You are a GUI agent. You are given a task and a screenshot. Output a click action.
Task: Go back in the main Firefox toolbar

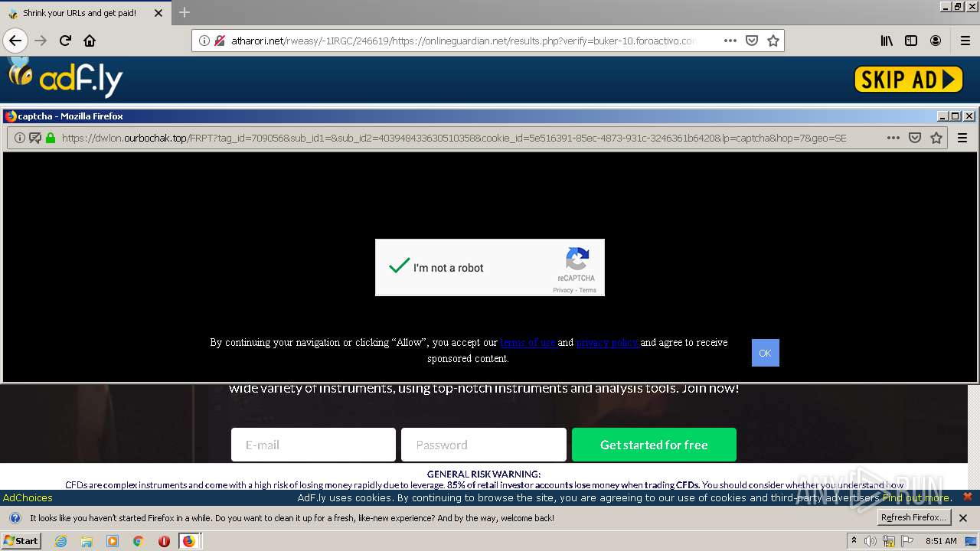[15, 41]
